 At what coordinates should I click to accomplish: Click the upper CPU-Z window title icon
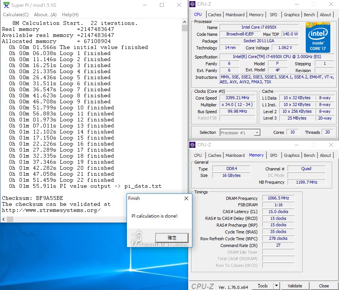[192, 4]
